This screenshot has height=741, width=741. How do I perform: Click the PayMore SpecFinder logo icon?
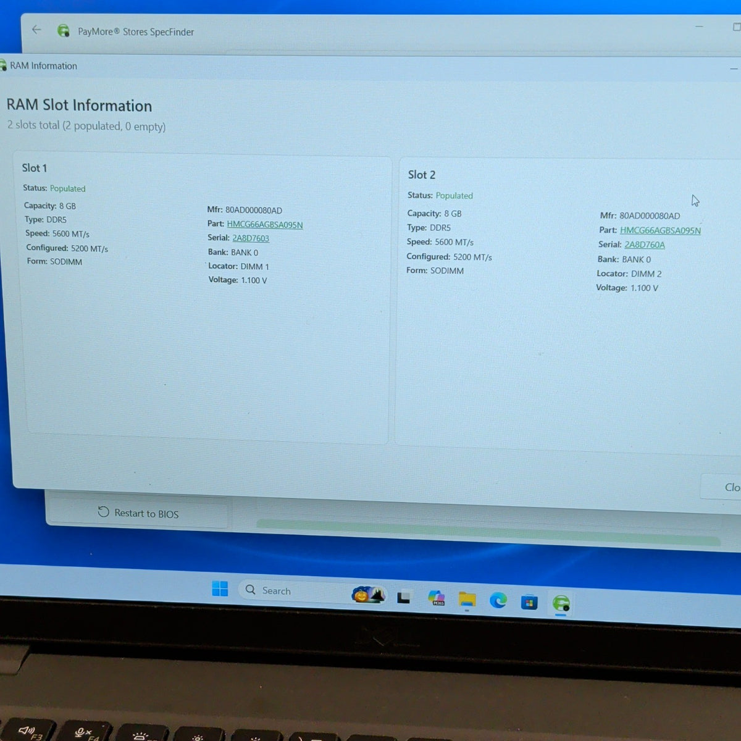click(x=63, y=30)
